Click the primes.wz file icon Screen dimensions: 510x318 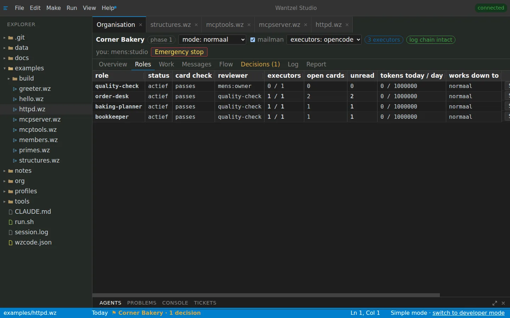point(15,151)
